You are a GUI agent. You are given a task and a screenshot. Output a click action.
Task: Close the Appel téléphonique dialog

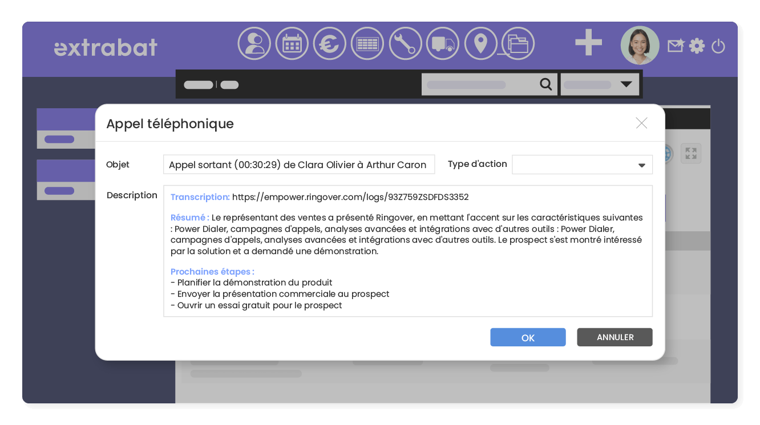point(641,123)
